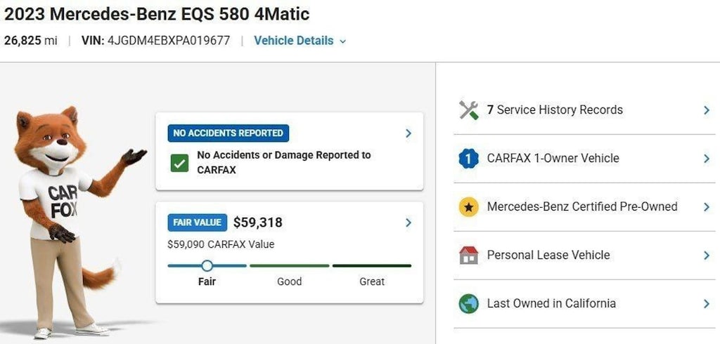Open Personal Lease Vehicle link

pyautogui.click(x=548, y=255)
